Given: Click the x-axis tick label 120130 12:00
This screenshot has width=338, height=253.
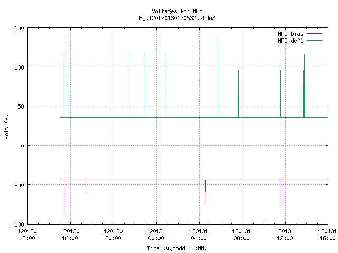Looking at the screenshot, I should tap(27, 235).
